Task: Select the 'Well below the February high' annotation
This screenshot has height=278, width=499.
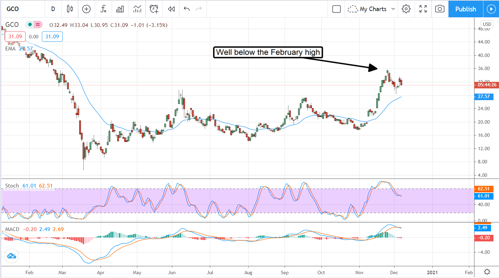Action: (268, 52)
